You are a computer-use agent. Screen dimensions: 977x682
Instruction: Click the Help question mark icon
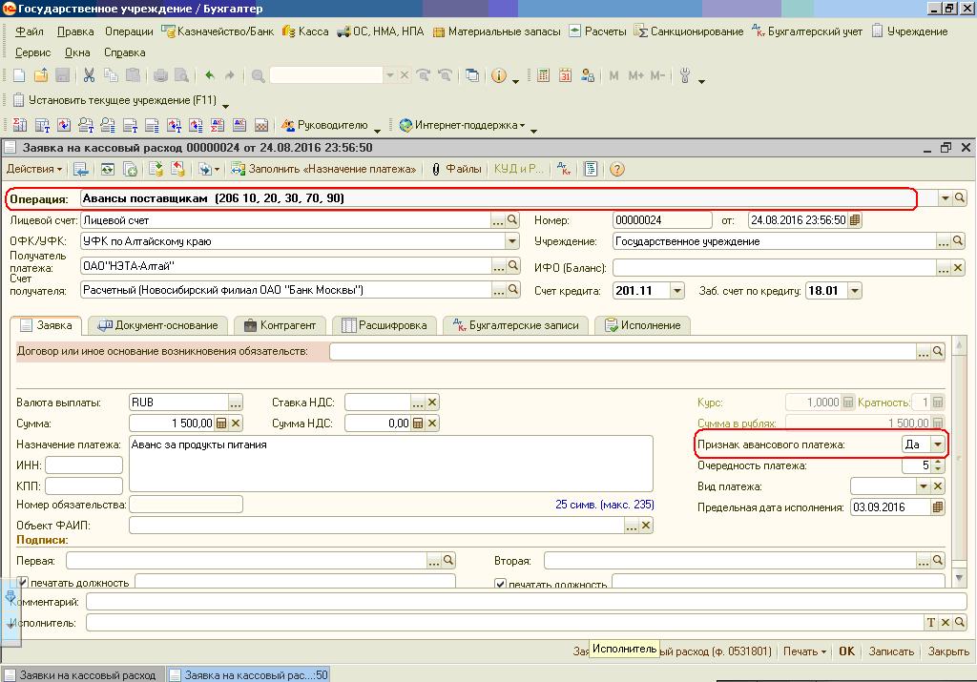click(x=616, y=169)
